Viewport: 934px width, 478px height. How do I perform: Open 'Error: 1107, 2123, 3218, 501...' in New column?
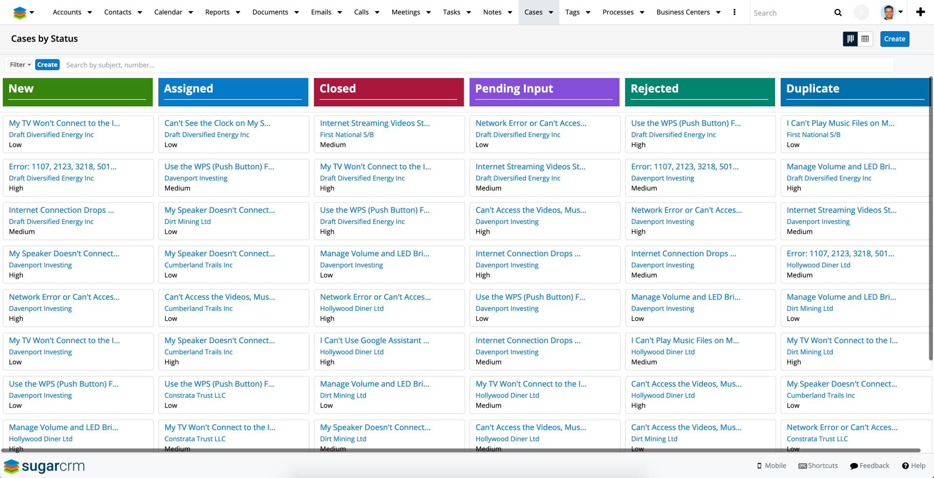coord(63,167)
